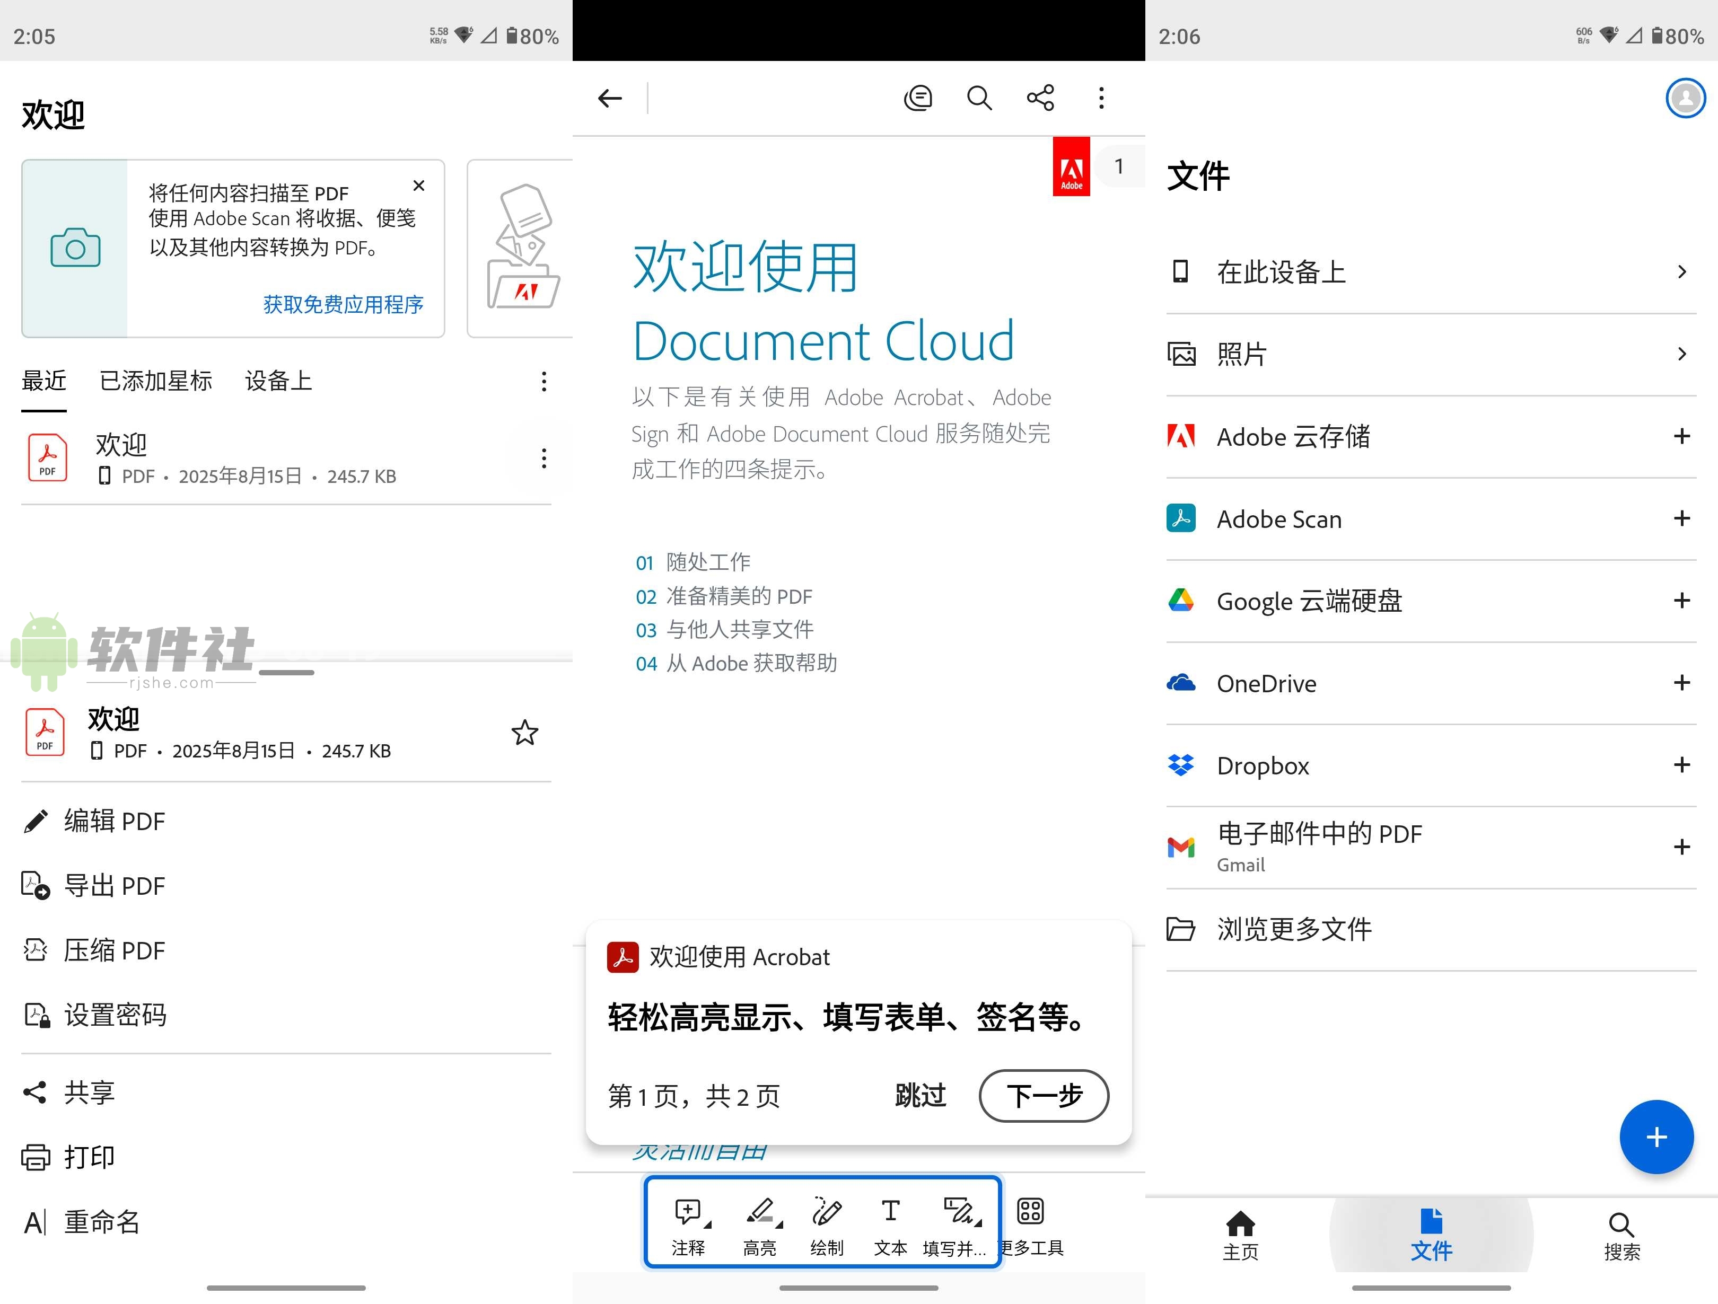
Task: Switch to the 已添加星标 tab
Action: point(154,381)
